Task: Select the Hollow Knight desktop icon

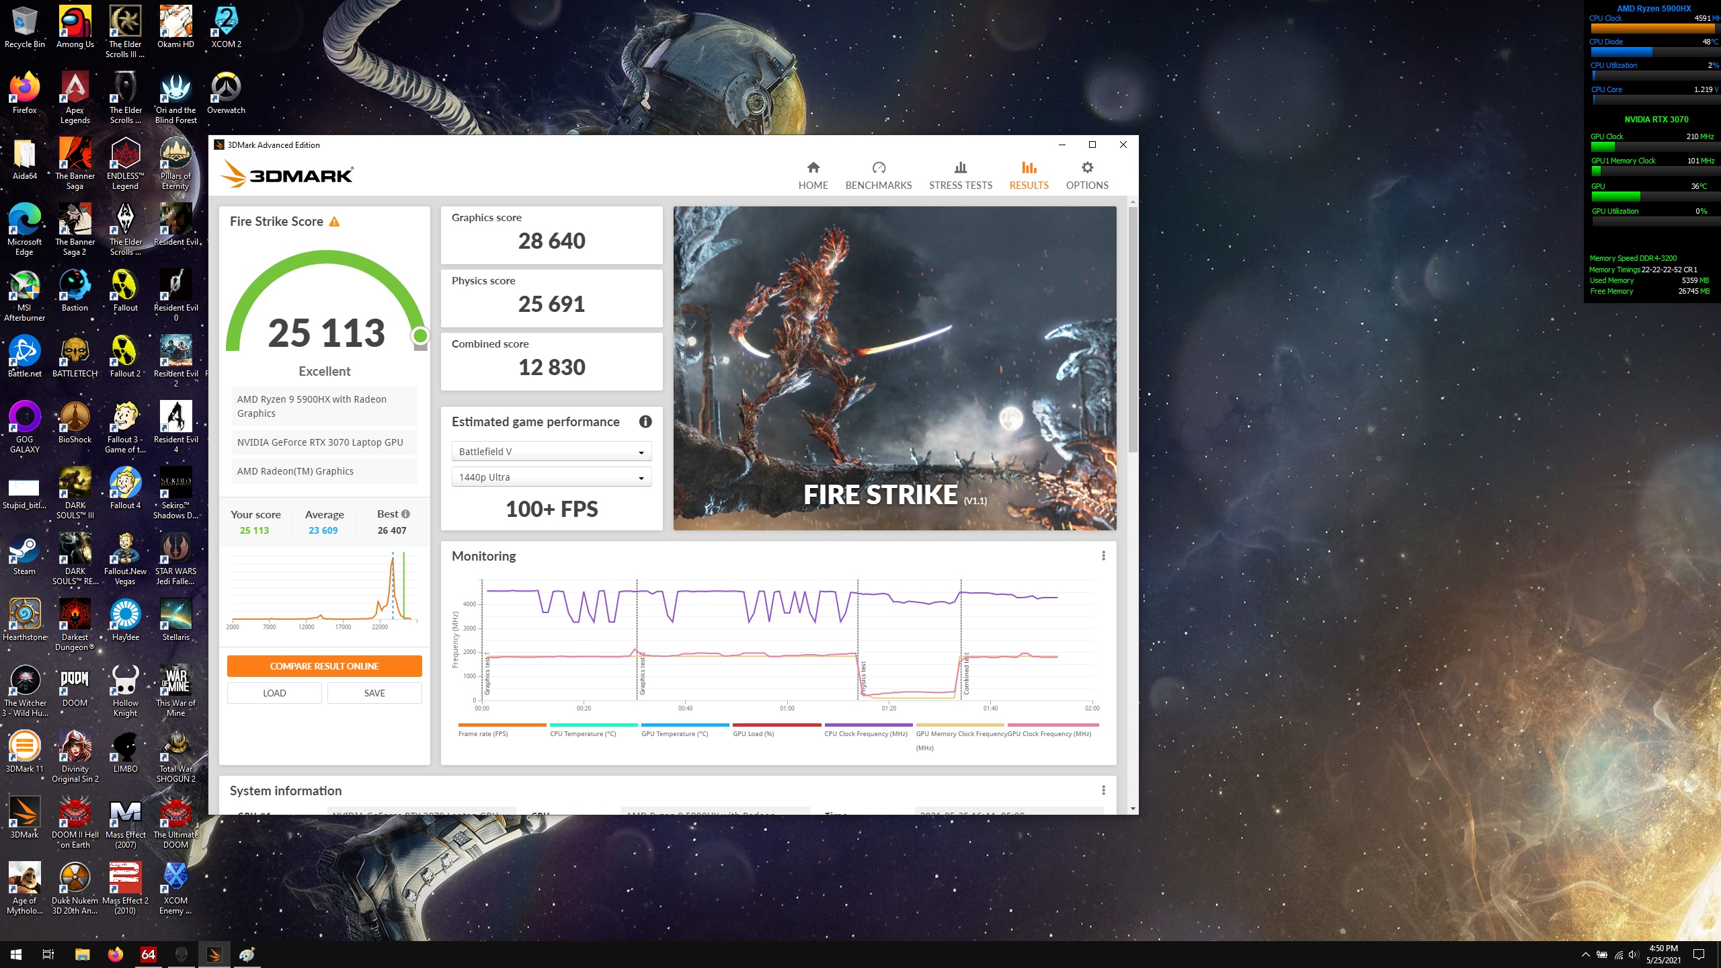Action: (126, 691)
